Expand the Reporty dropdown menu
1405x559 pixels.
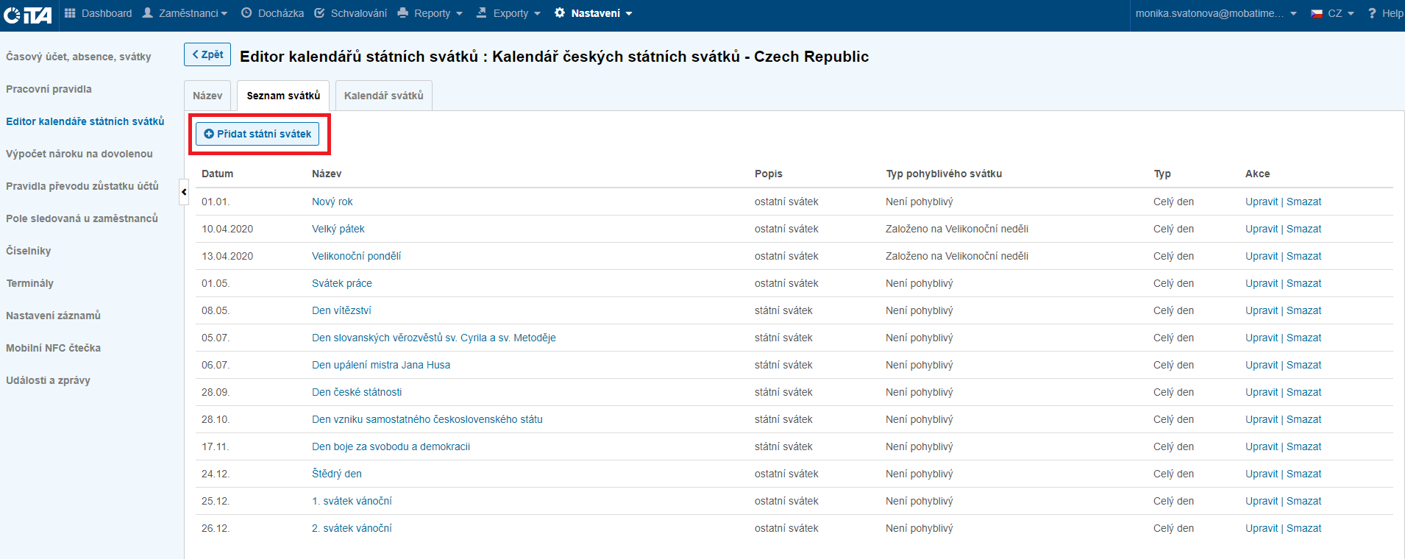[x=432, y=13]
